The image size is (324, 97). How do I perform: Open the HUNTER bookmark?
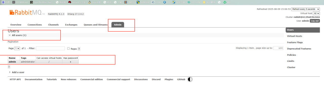coord(143,2)
